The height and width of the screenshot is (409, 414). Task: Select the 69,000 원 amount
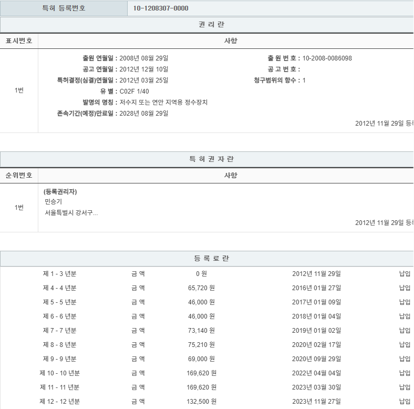click(201, 359)
